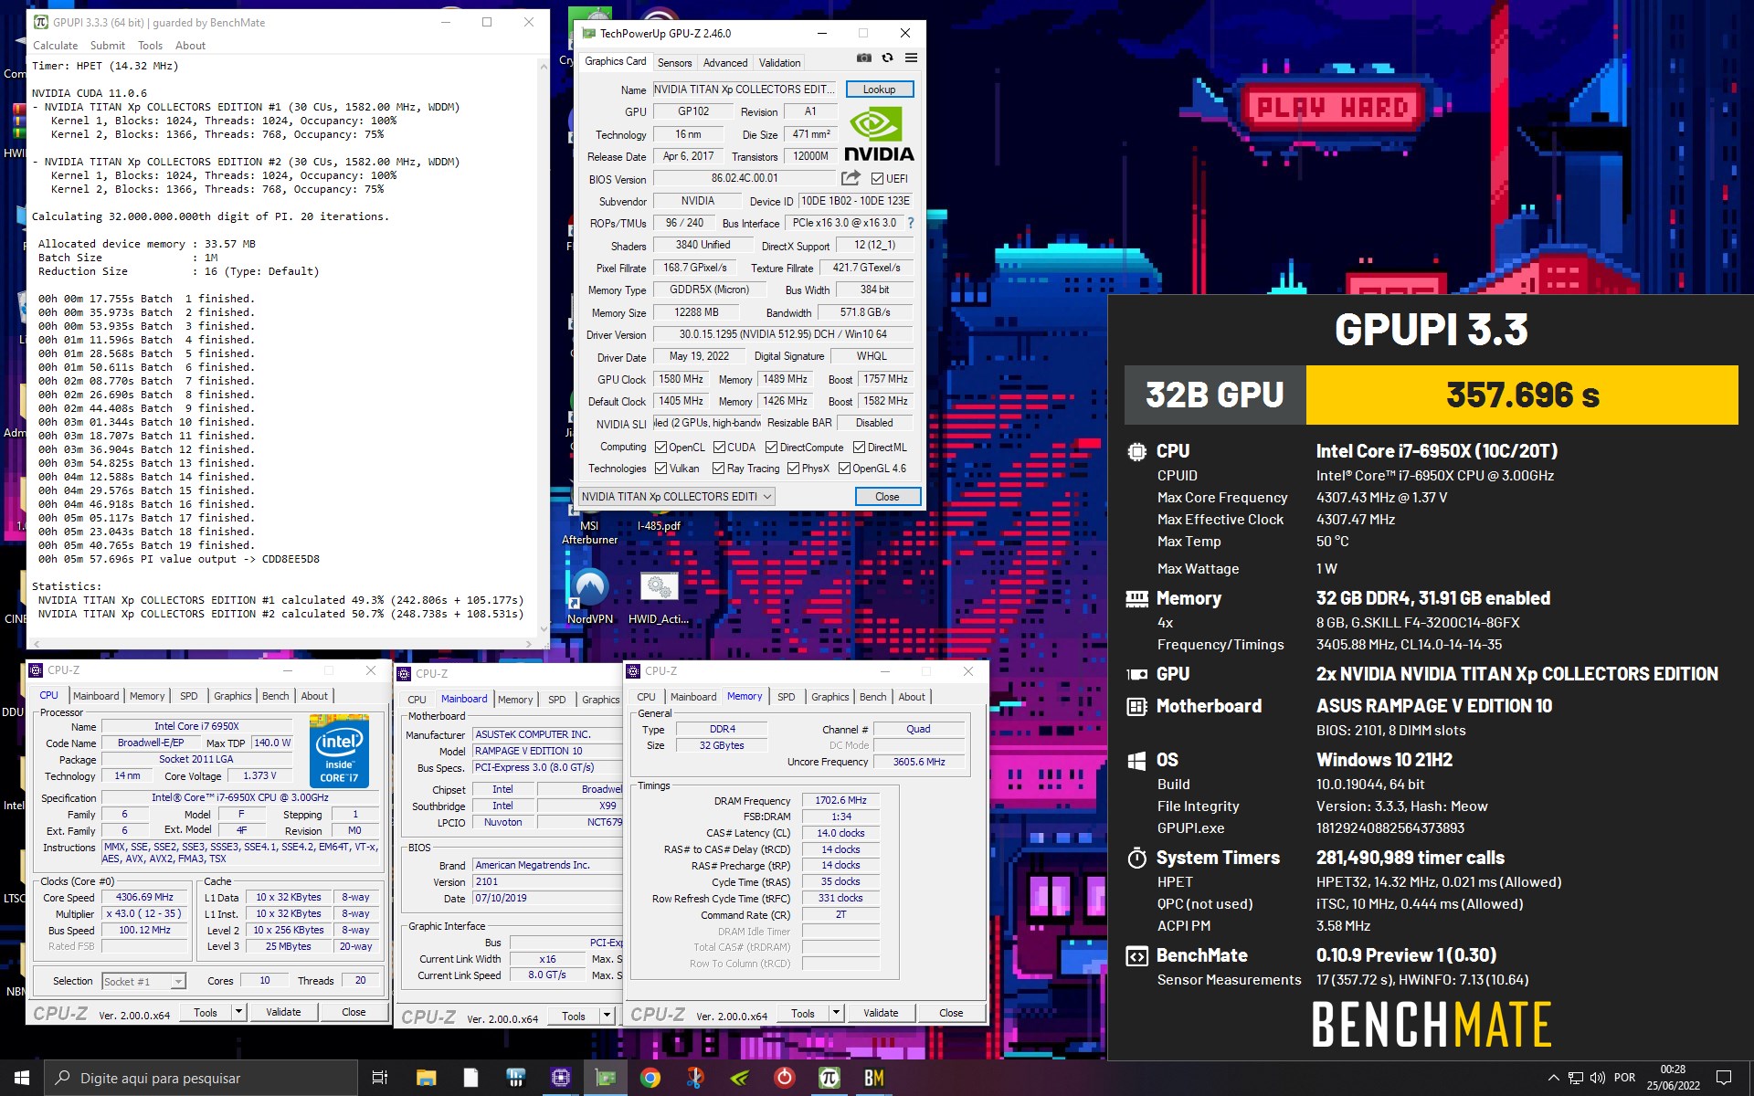Show hidden system tray icons
The height and width of the screenshot is (1096, 1754).
[1553, 1078]
